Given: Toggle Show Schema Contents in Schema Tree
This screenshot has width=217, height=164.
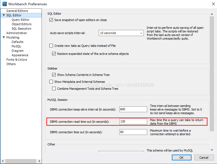Looking at the screenshot, I should [x=54, y=75].
